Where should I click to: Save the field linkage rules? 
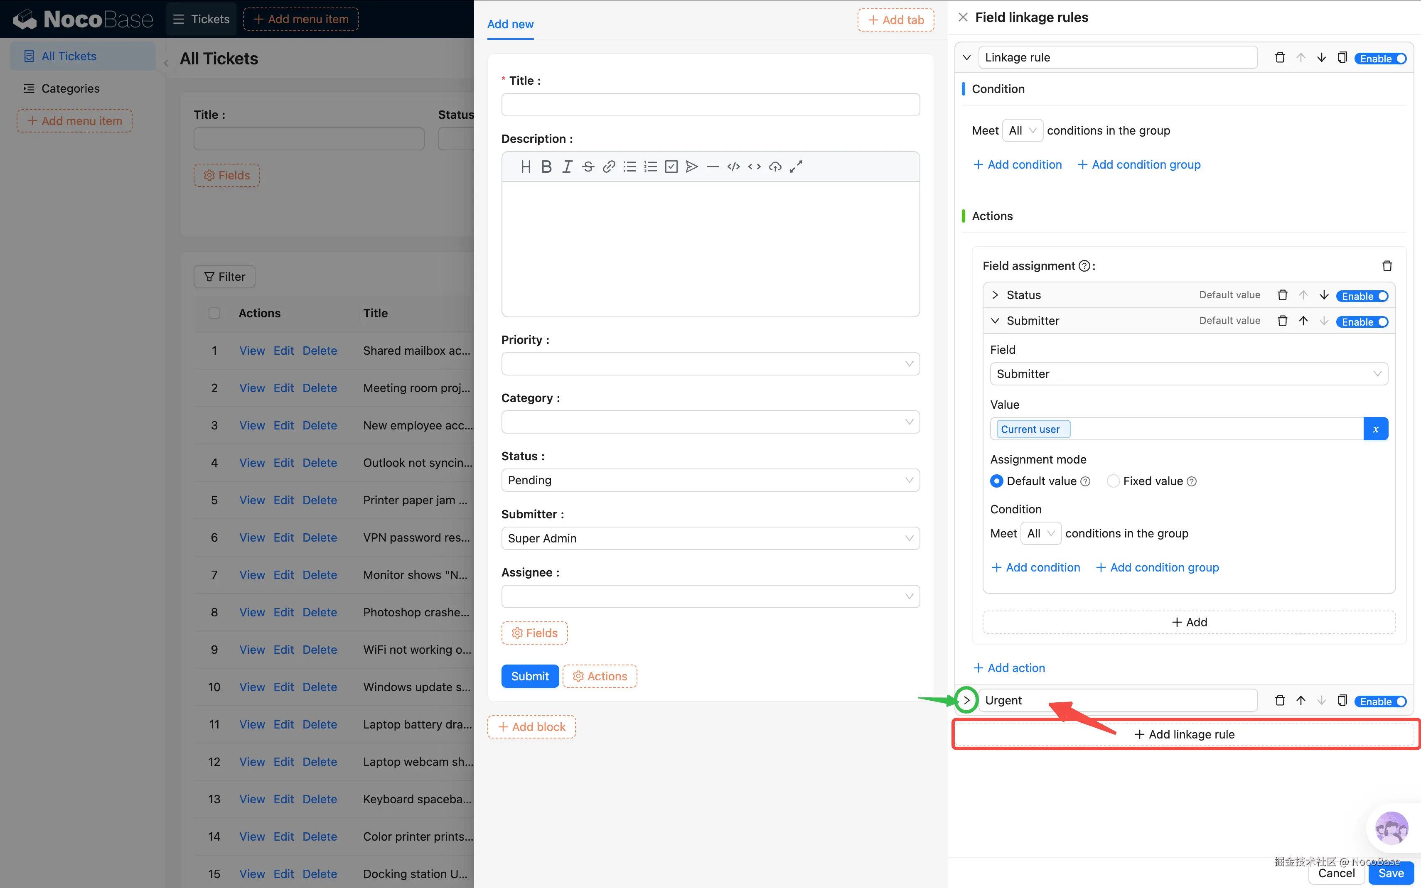[x=1390, y=873]
